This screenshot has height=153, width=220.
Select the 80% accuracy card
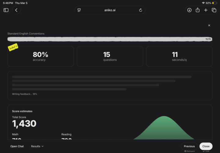click(x=41, y=56)
